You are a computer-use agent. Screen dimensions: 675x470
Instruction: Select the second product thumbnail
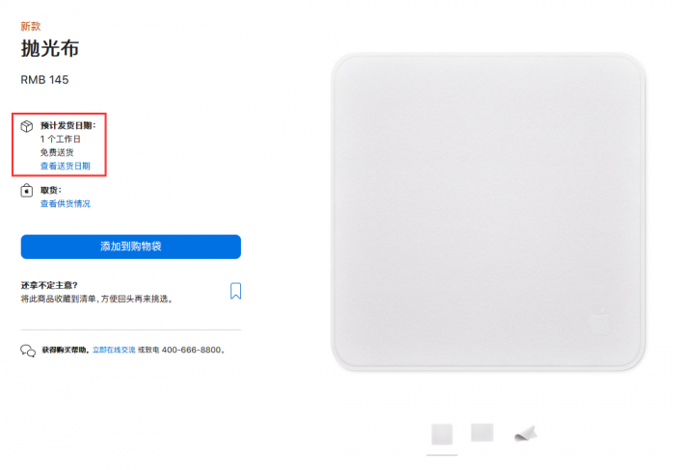click(x=482, y=432)
